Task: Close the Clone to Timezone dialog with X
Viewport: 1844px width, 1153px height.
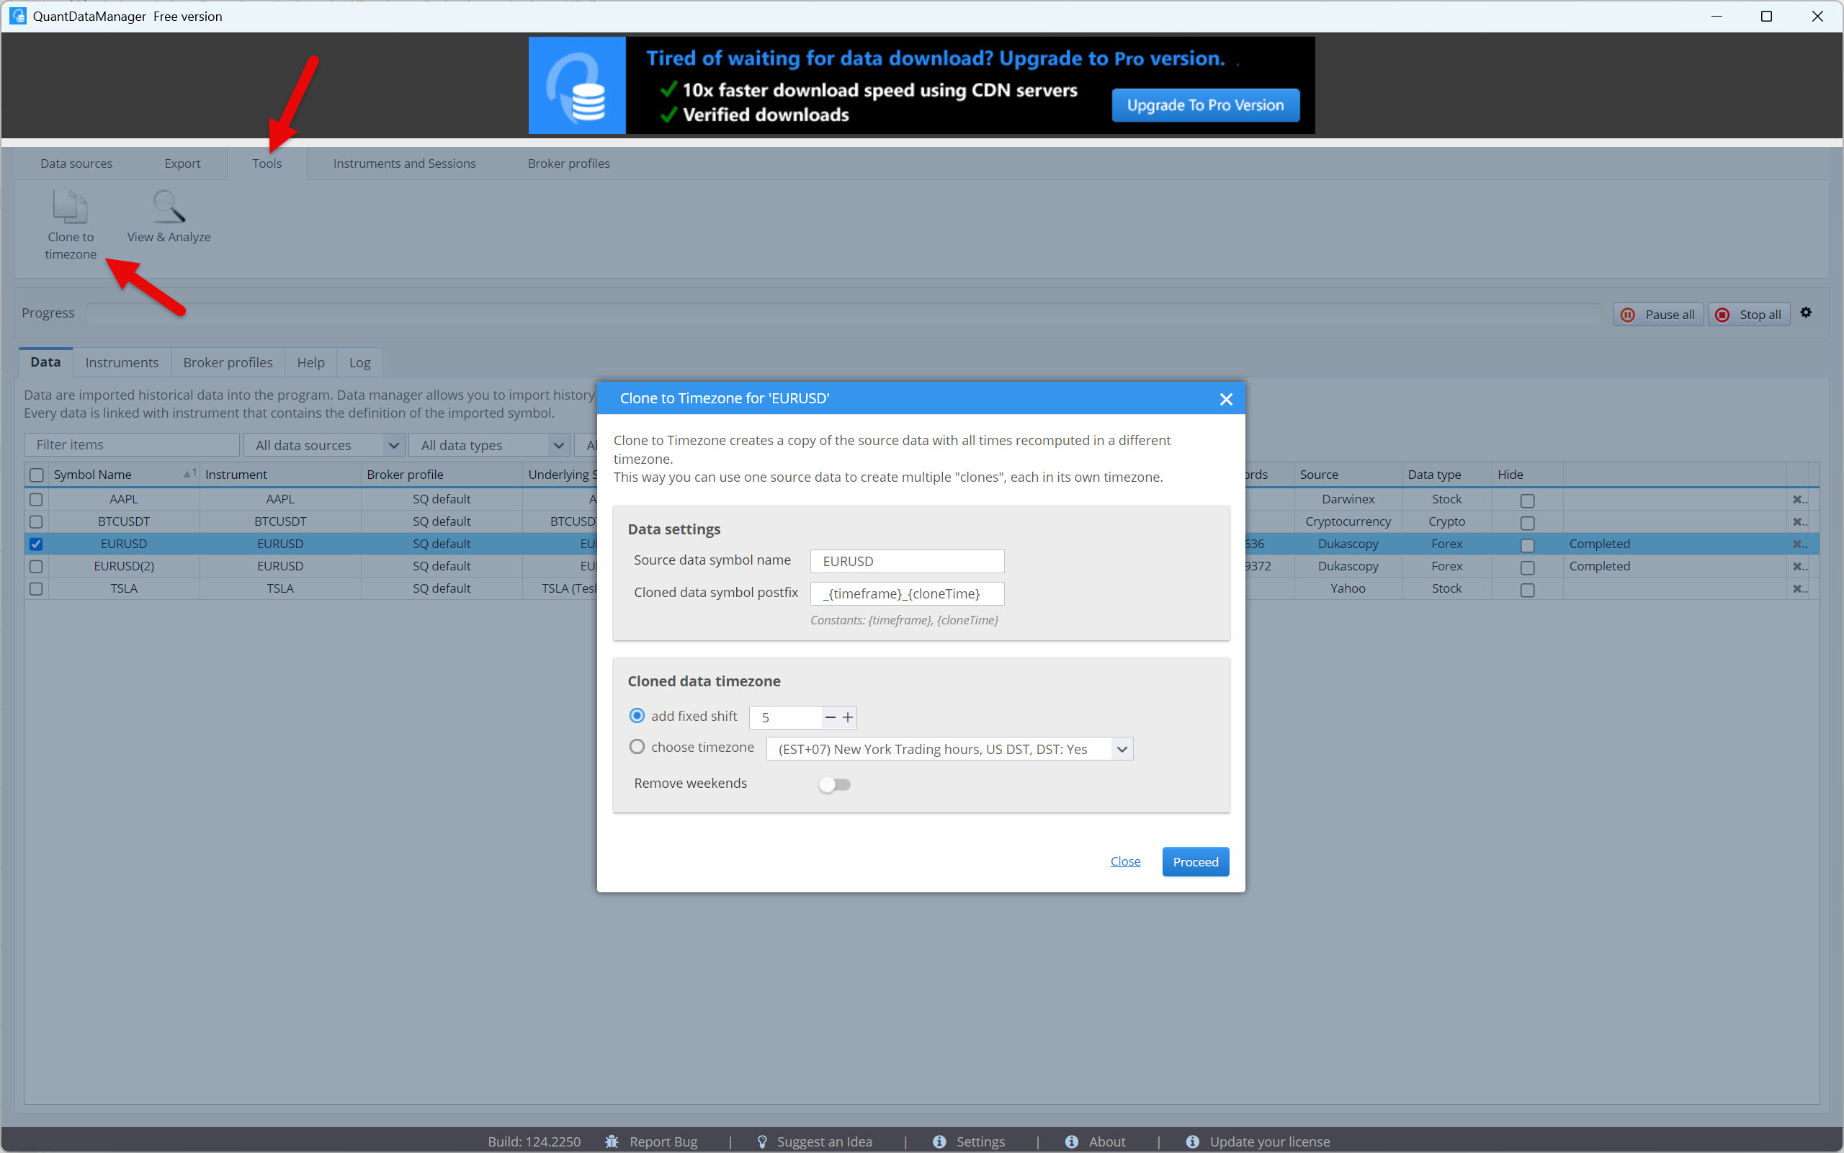Action: coord(1225,399)
